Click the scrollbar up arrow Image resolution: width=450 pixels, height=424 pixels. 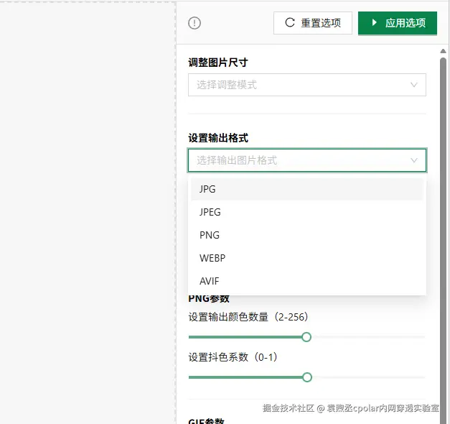(x=443, y=51)
